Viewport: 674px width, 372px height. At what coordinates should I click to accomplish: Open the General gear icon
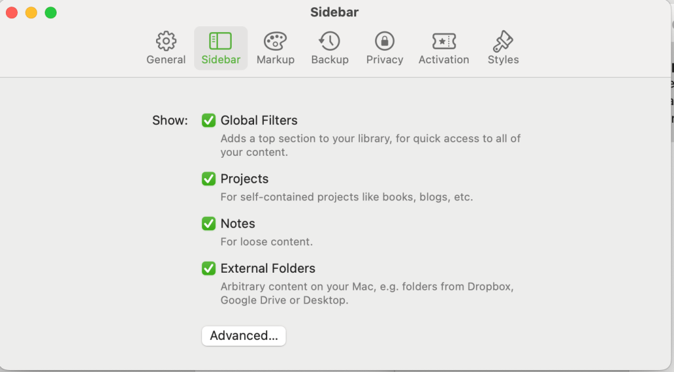166,41
